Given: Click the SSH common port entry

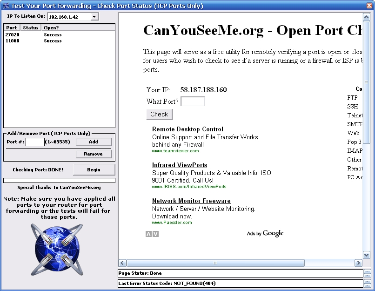Looking at the screenshot, I should (353, 107).
